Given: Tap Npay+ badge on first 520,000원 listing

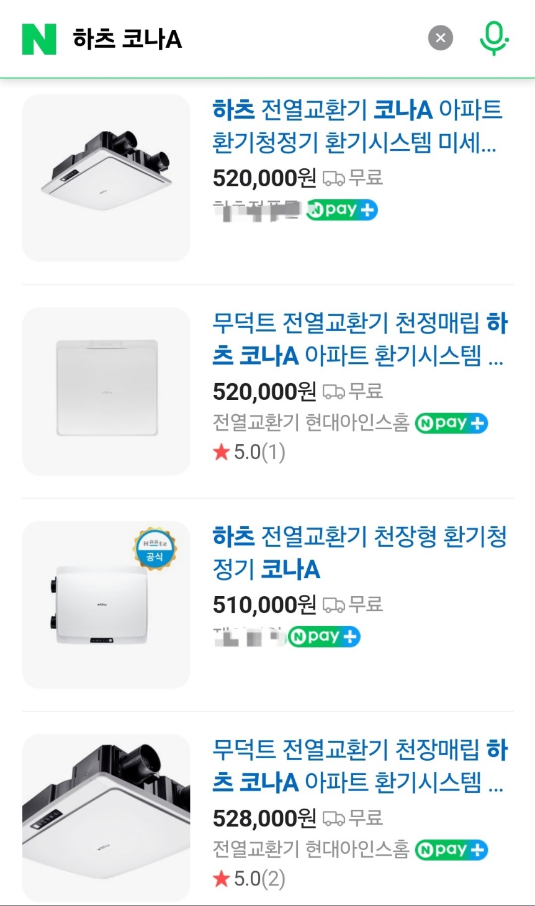Looking at the screenshot, I should click(x=342, y=210).
